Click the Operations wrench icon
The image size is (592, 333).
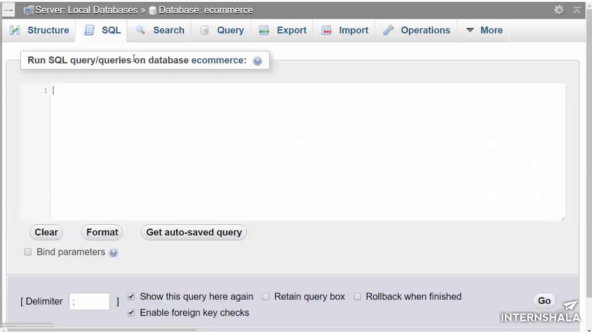[x=388, y=30]
